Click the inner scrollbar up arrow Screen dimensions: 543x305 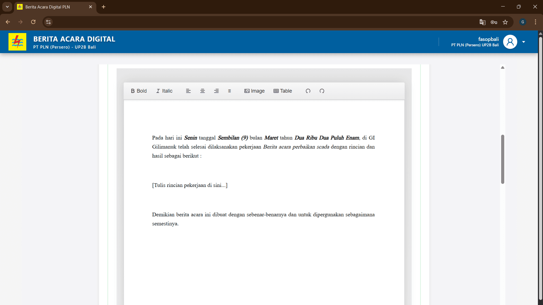pos(503,67)
